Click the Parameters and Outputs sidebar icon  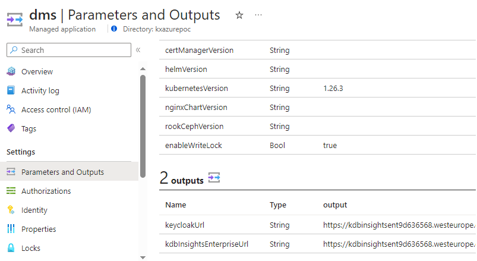[11, 172]
